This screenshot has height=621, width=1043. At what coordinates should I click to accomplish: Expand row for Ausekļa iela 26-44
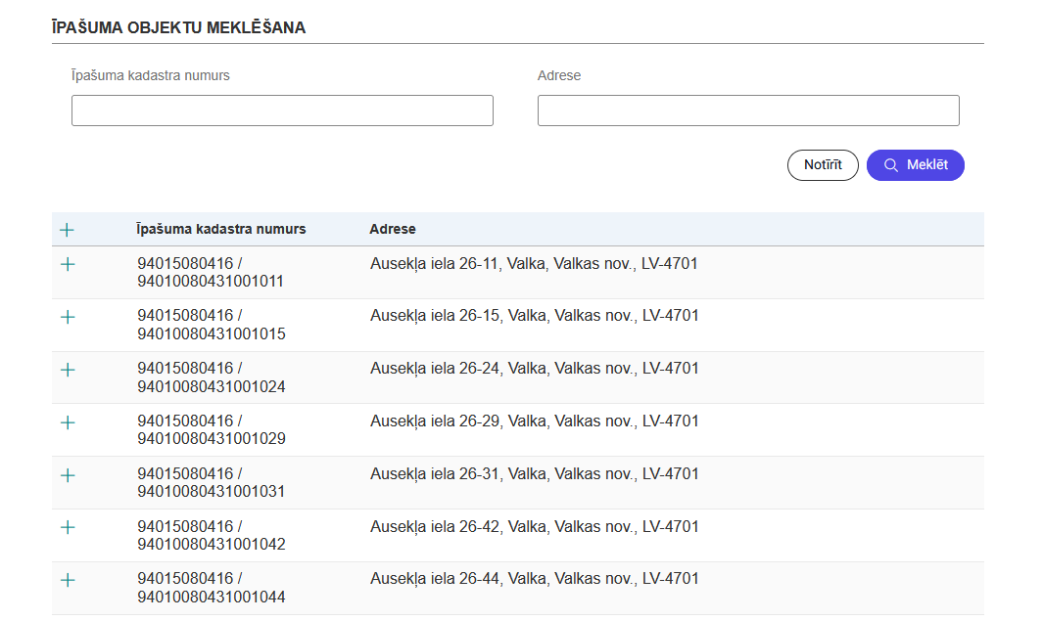[x=68, y=580]
